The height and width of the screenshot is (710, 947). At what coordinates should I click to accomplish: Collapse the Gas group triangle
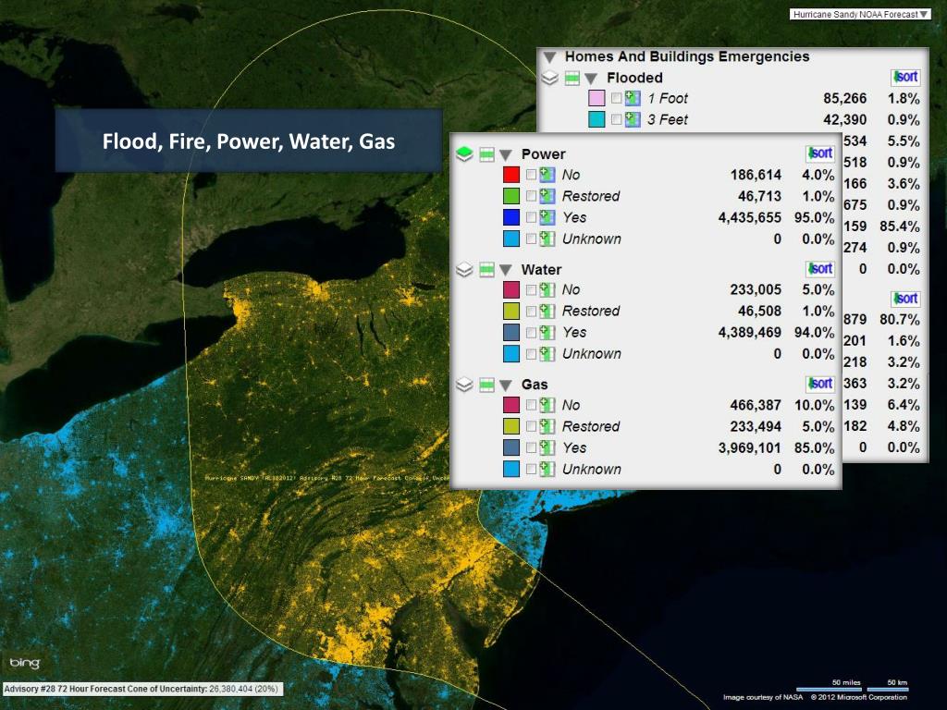506,386
